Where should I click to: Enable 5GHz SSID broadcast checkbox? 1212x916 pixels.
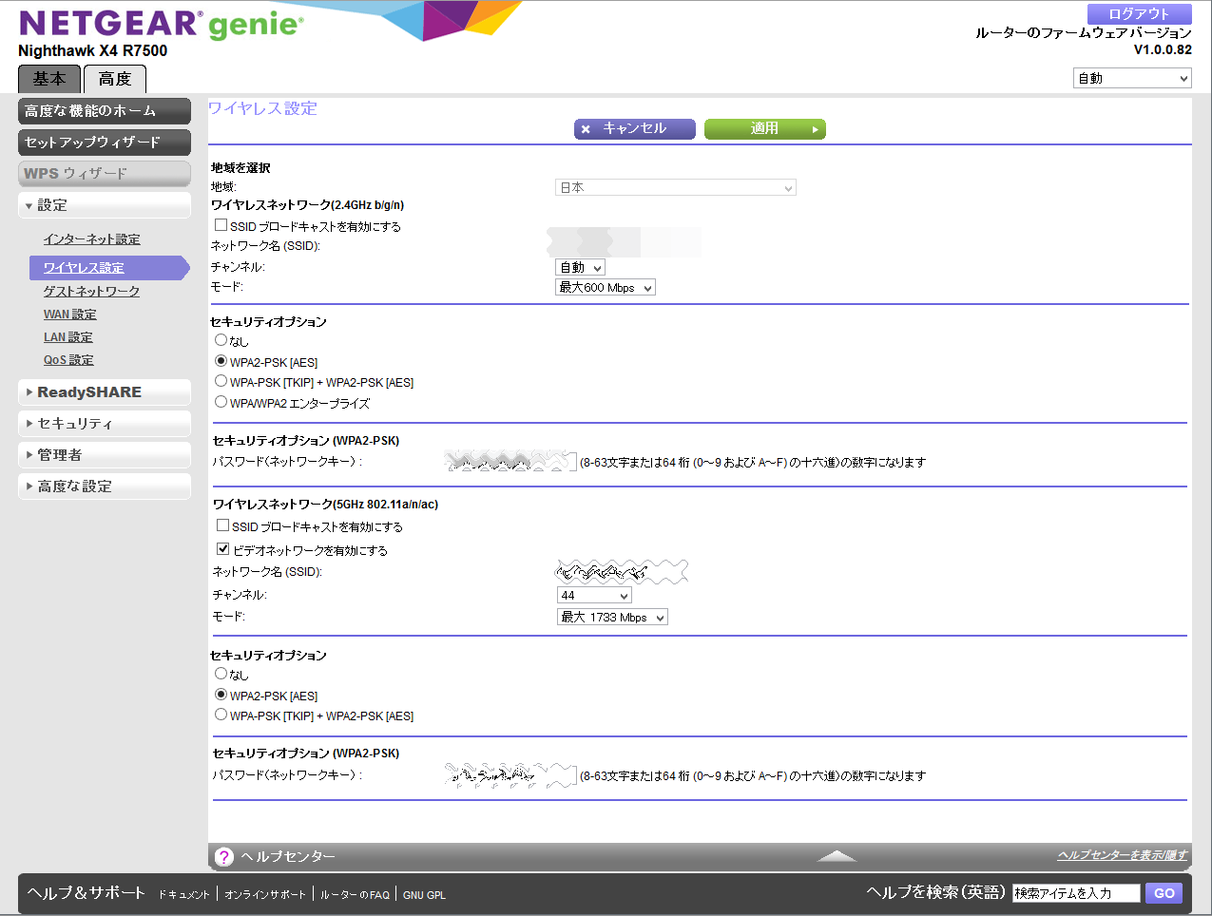(x=223, y=525)
